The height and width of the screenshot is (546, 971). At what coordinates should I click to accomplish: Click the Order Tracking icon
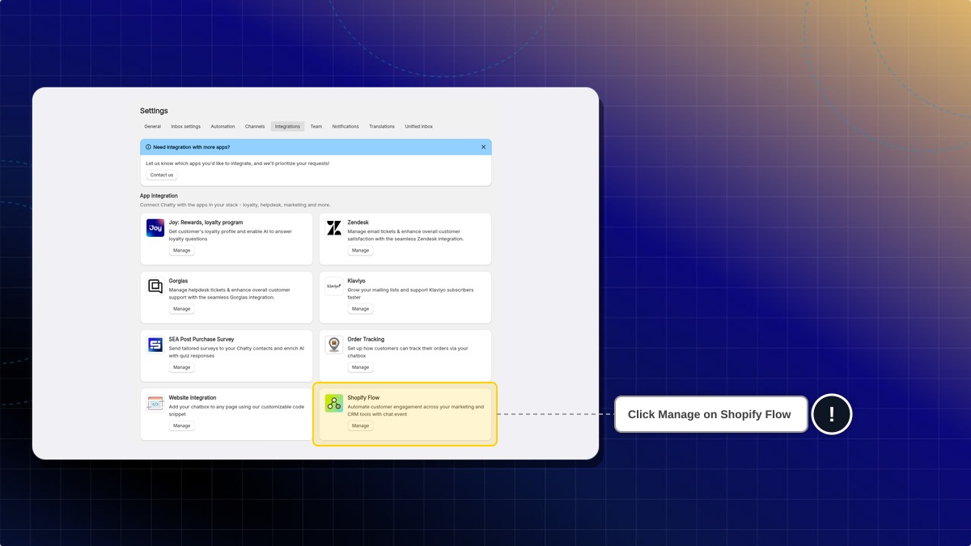pos(334,345)
